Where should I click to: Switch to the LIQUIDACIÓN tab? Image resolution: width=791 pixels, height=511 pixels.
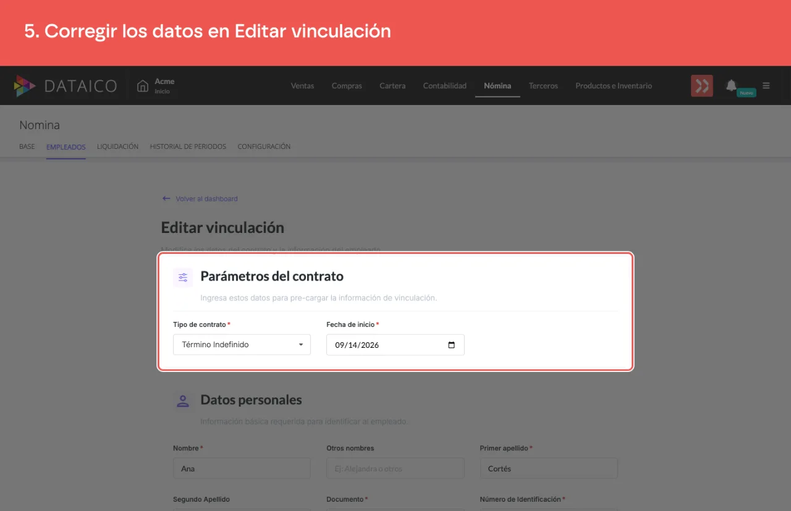117,146
